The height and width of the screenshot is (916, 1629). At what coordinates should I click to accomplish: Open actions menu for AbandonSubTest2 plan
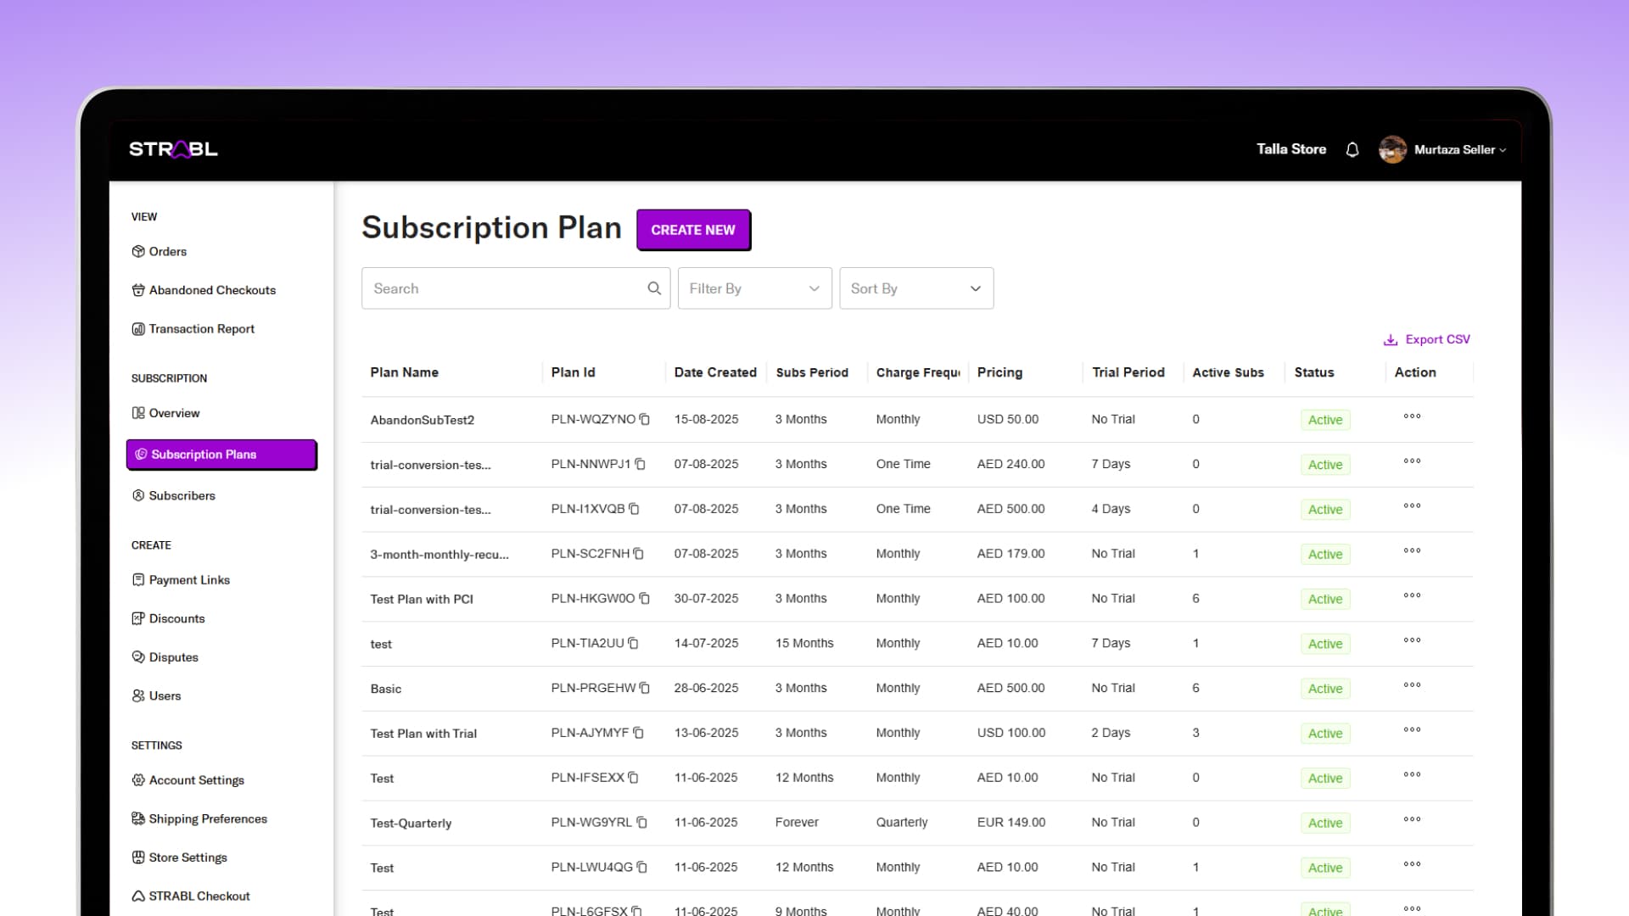pyautogui.click(x=1412, y=416)
